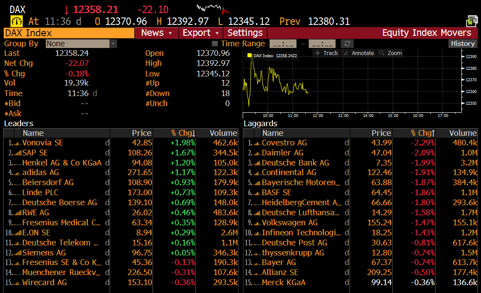Open Vonovia SE in Leaders list
This screenshot has width=481, height=293.
click(x=43, y=143)
